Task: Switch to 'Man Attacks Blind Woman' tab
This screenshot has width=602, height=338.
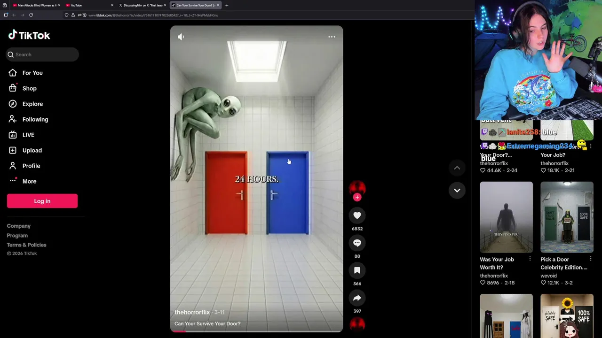Action: click(x=37, y=5)
